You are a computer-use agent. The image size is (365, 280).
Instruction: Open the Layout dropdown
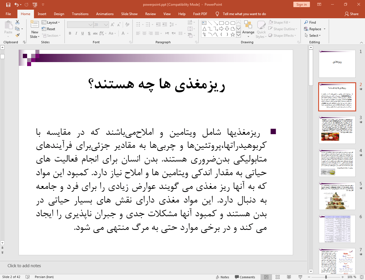pyautogui.click(x=51, y=23)
